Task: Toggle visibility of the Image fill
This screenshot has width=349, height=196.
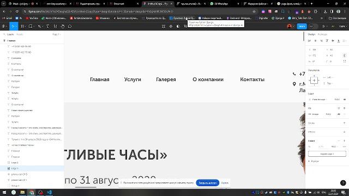Action: (x=339, y=114)
